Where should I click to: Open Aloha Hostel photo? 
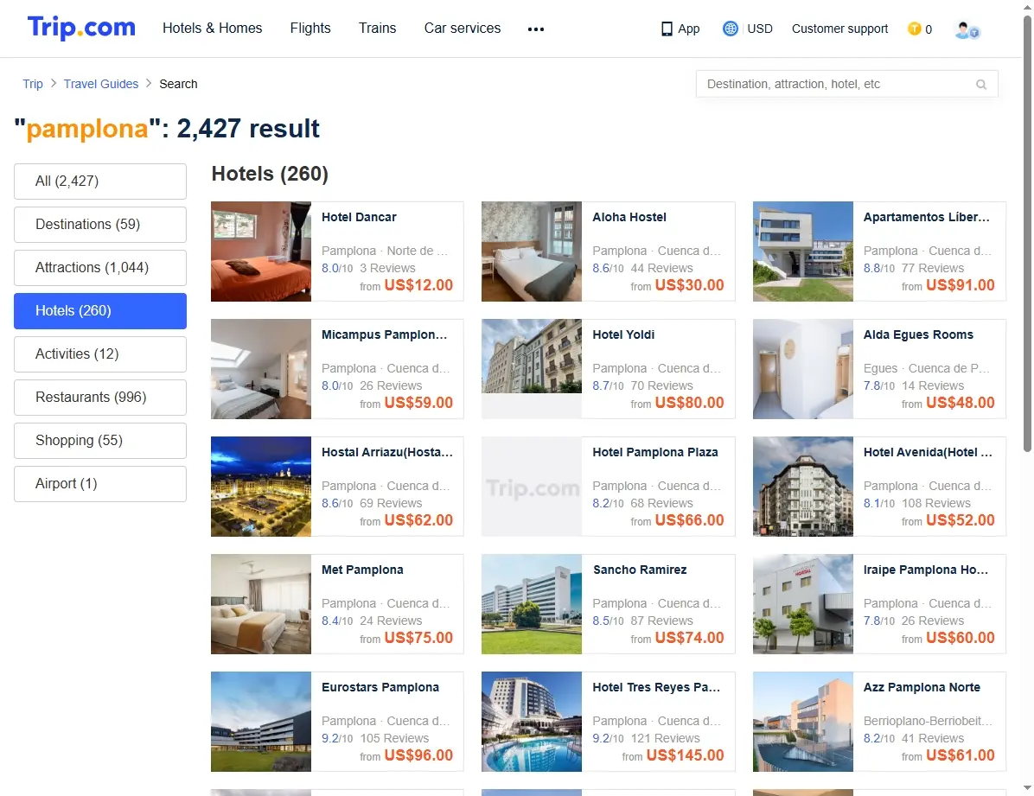tap(532, 252)
